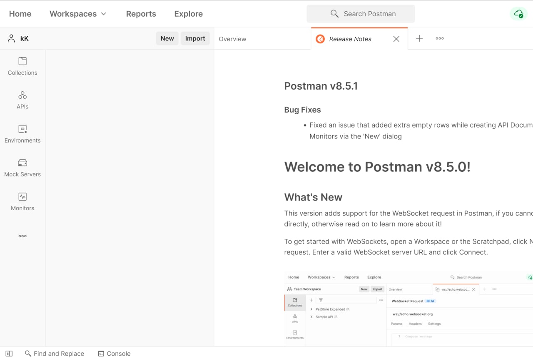
Task: Focus the Search Postman field
Action: click(x=361, y=14)
